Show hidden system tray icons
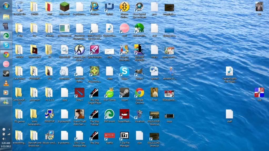Viewport: 269px width, 151px height. pos(9,129)
